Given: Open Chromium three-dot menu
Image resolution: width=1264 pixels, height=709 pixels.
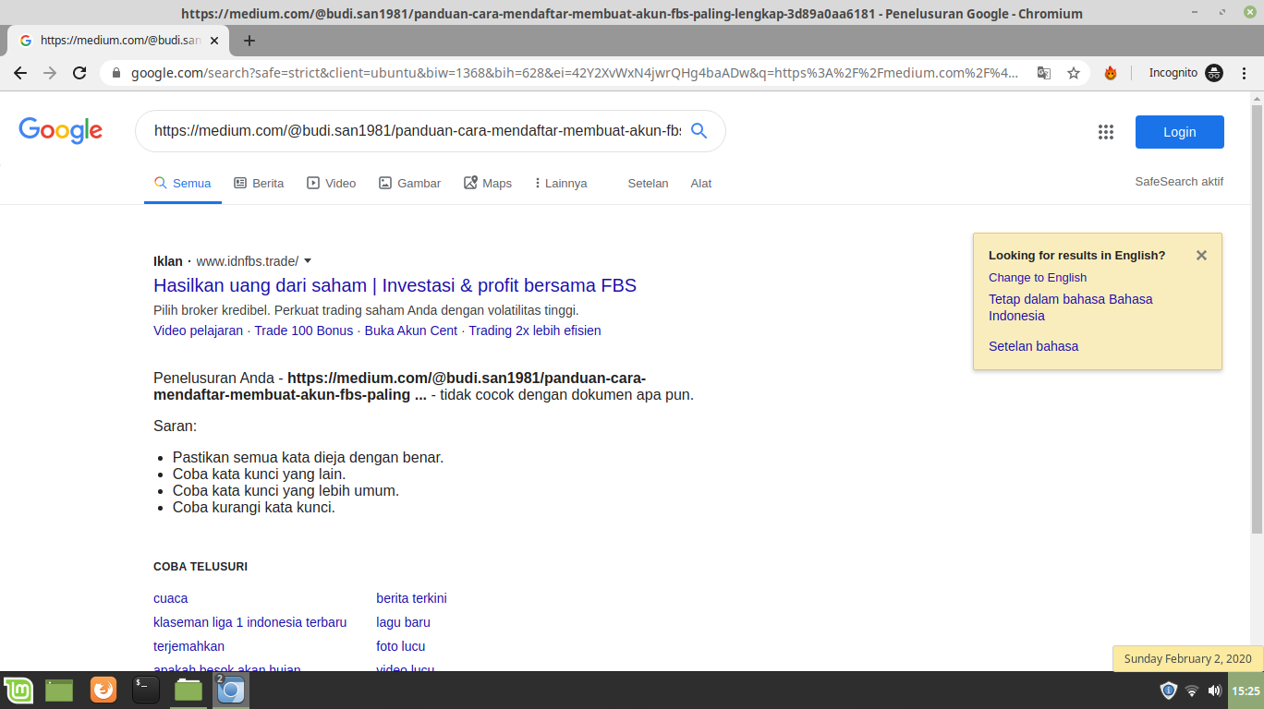Looking at the screenshot, I should pyautogui.click(x=1245, y=73).
